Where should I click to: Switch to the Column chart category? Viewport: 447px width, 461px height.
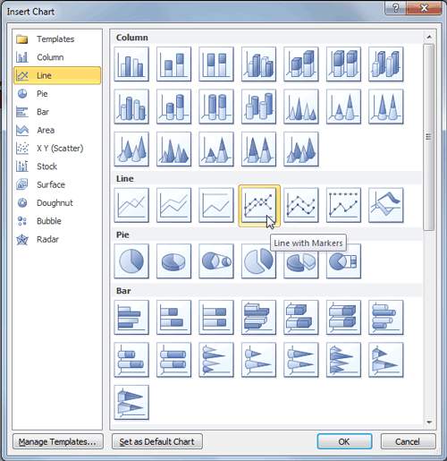click(x=57, y=57)
